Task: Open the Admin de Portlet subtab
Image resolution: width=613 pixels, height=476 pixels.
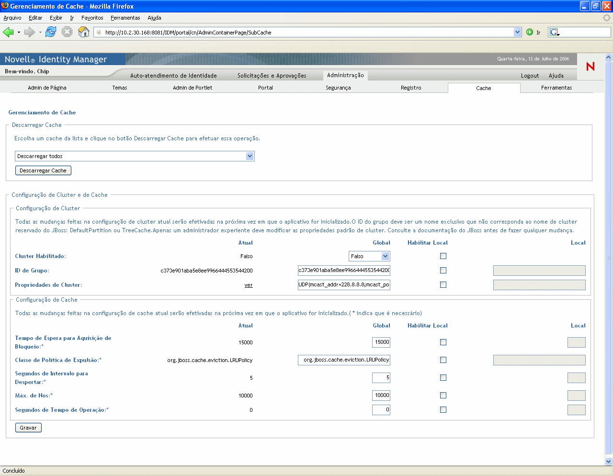Action: (193, 88)
